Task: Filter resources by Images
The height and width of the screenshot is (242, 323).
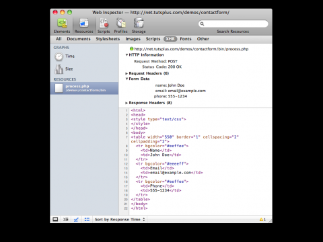Action: click(x=133, y=39)
